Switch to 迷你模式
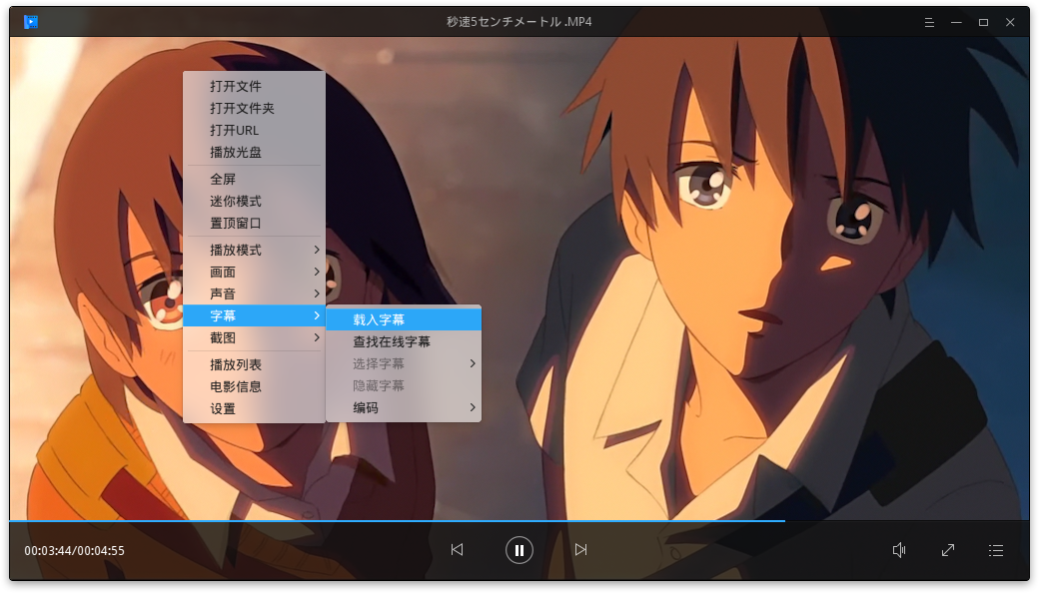 [254, 202]
